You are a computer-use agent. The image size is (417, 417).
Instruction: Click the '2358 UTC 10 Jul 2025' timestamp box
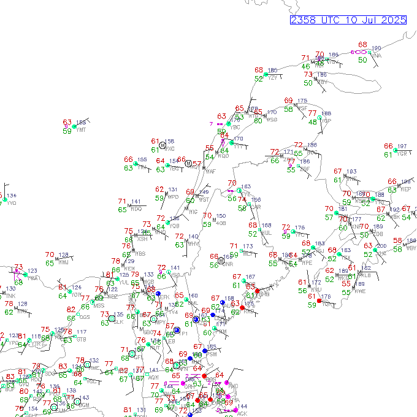(348, 20)
